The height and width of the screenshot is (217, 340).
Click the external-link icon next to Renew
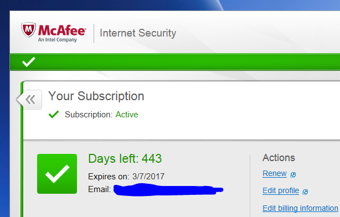293,174
